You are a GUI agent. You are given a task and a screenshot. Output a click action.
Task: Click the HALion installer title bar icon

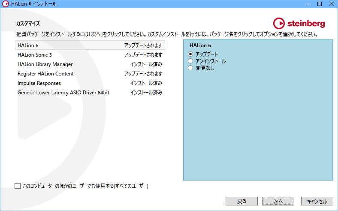click(6, 4)
